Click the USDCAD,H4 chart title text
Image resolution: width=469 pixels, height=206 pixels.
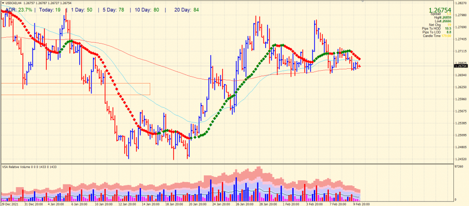click(13, 3)
